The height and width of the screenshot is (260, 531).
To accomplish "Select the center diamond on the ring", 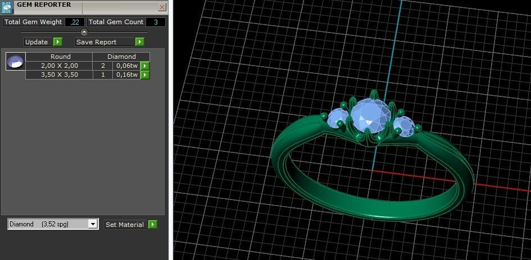I will (x=370, y=116).
